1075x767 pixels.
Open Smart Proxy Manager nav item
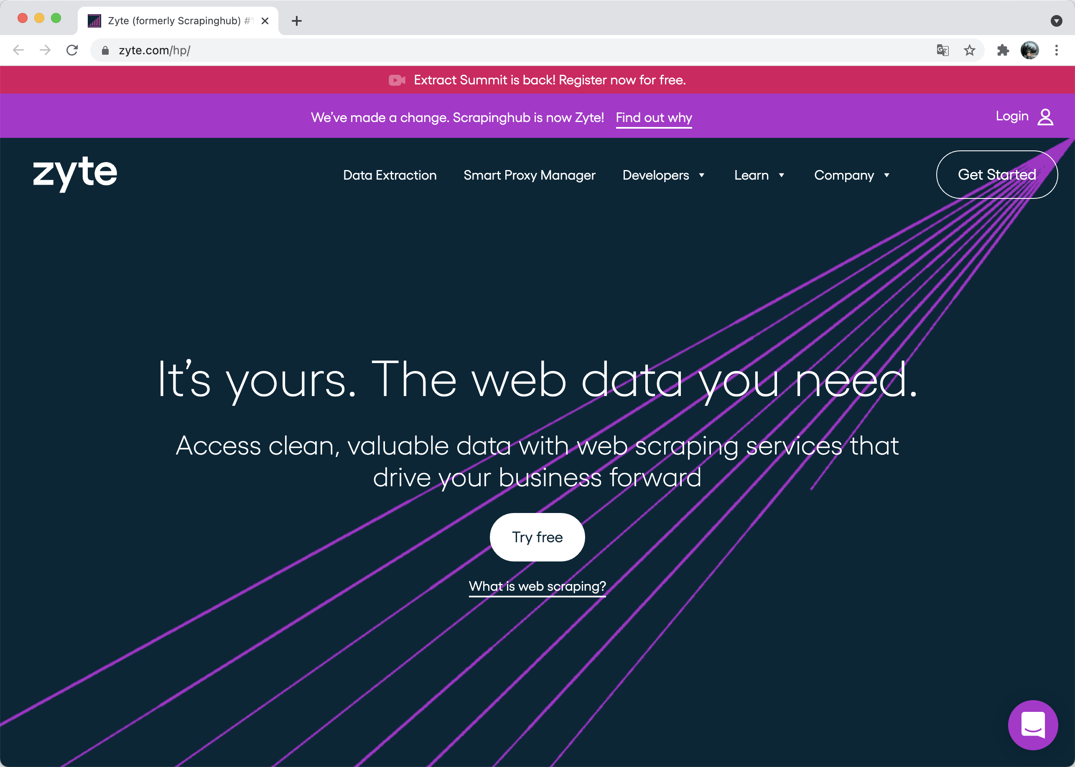[x=529, y=175]
